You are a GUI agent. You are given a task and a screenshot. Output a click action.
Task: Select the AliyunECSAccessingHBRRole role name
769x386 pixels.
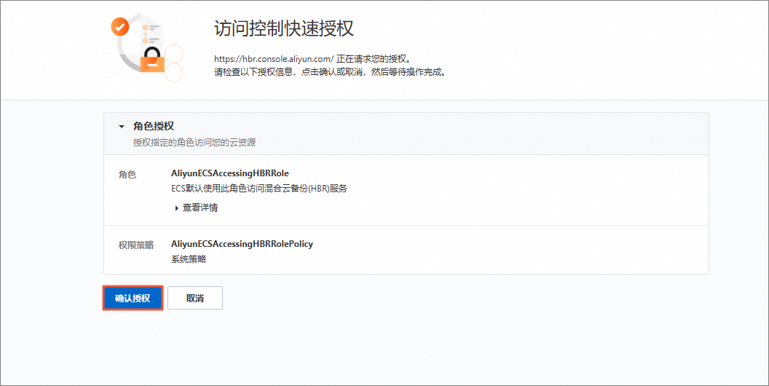click(x=230, y=173)
